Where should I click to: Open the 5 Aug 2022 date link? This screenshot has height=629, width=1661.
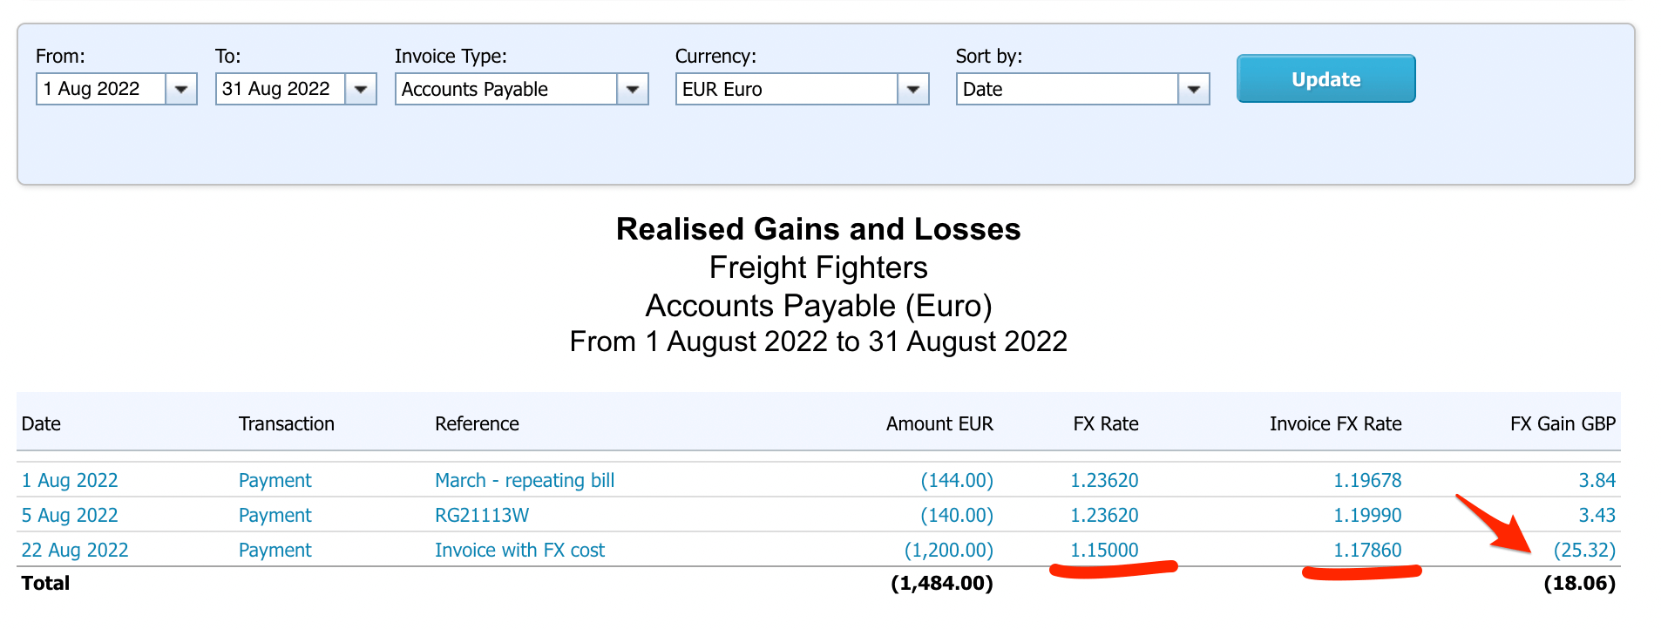(70, 516)
